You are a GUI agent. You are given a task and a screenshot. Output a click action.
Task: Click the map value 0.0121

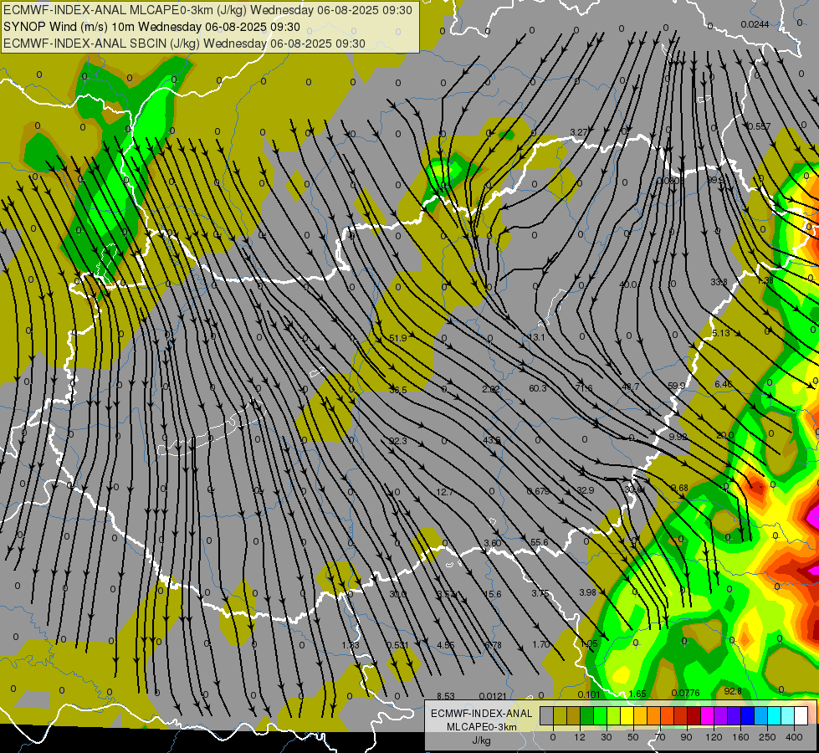(493, 696)
